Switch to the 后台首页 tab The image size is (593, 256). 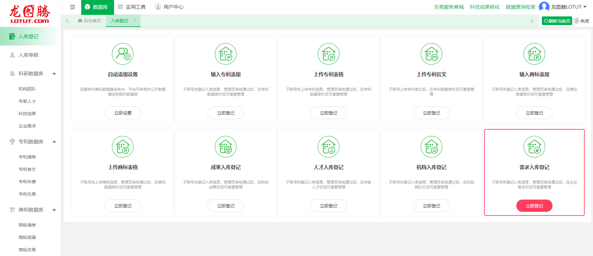(x=90, y=21)
